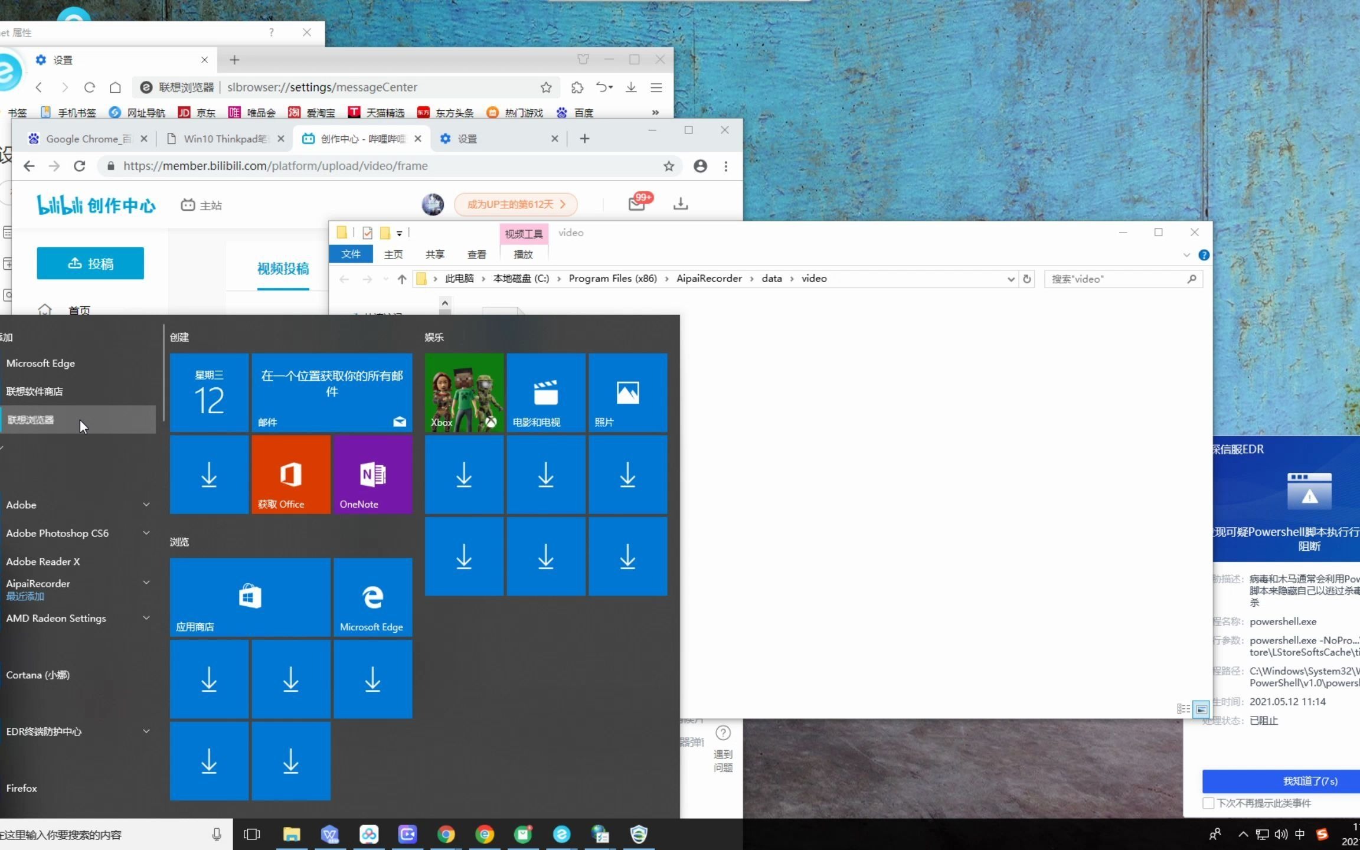The image size is (1360, 850).
Task: Open Google Chrome from the taskbar
Action: click(446, 834)
